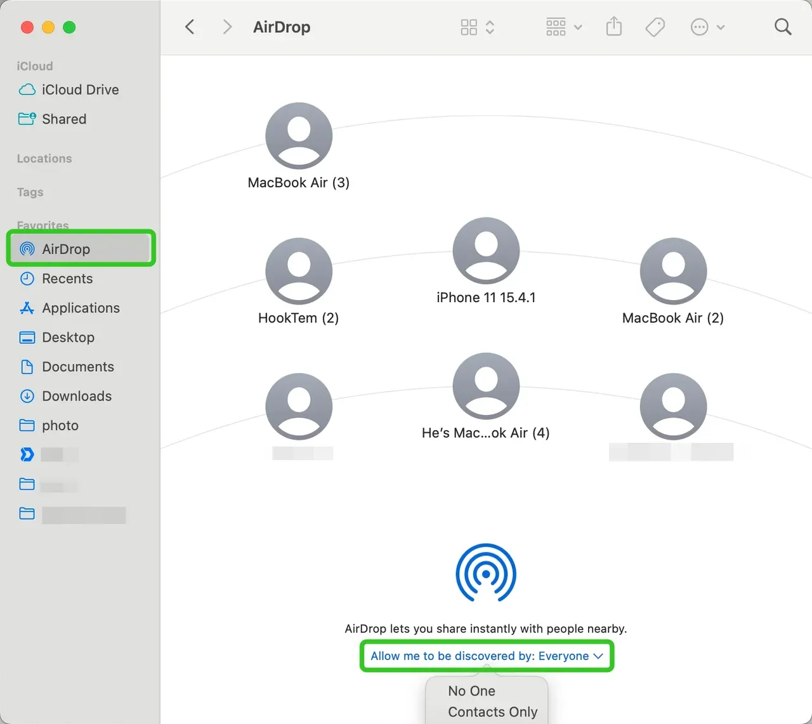This screenshot has width=812, height=724.
Task: Click the Desktop sidebar icon
Action: 27,337
